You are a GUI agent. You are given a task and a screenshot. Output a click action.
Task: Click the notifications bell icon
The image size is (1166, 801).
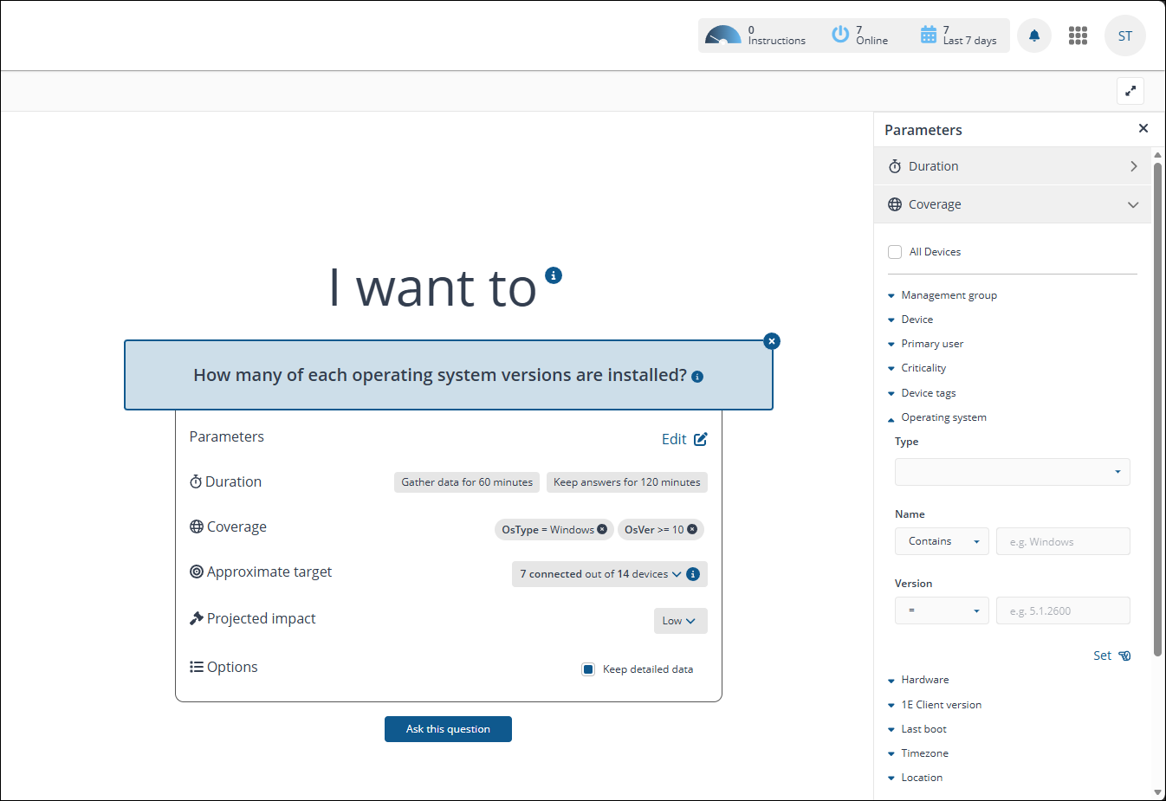point(1033,36)
